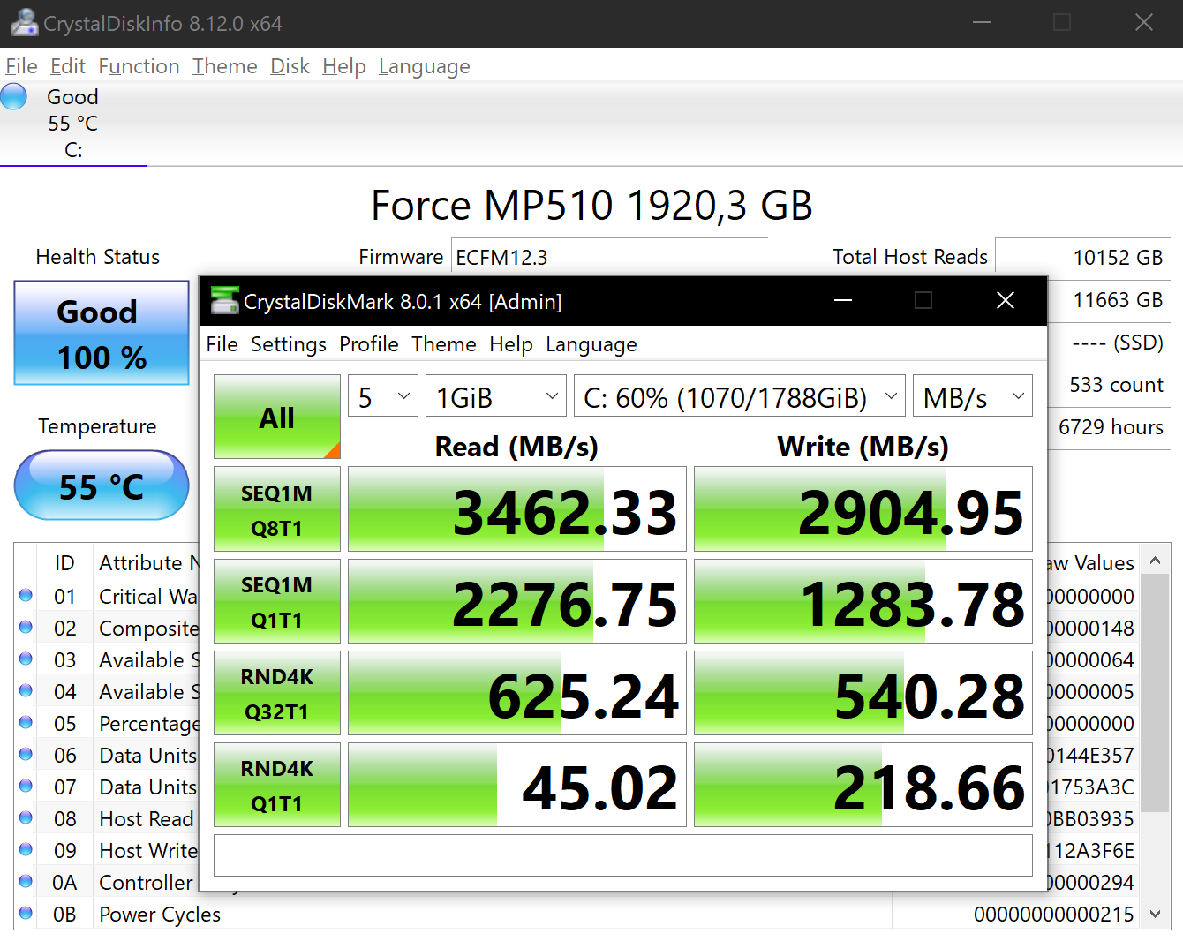1183x941 pixels.
Task: Click status orb of attribute 0B row
Action: (26, 914)
